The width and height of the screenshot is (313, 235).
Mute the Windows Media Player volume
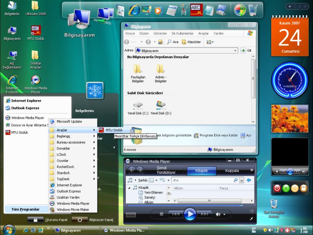pyautogui.click(x=218, y=214)
